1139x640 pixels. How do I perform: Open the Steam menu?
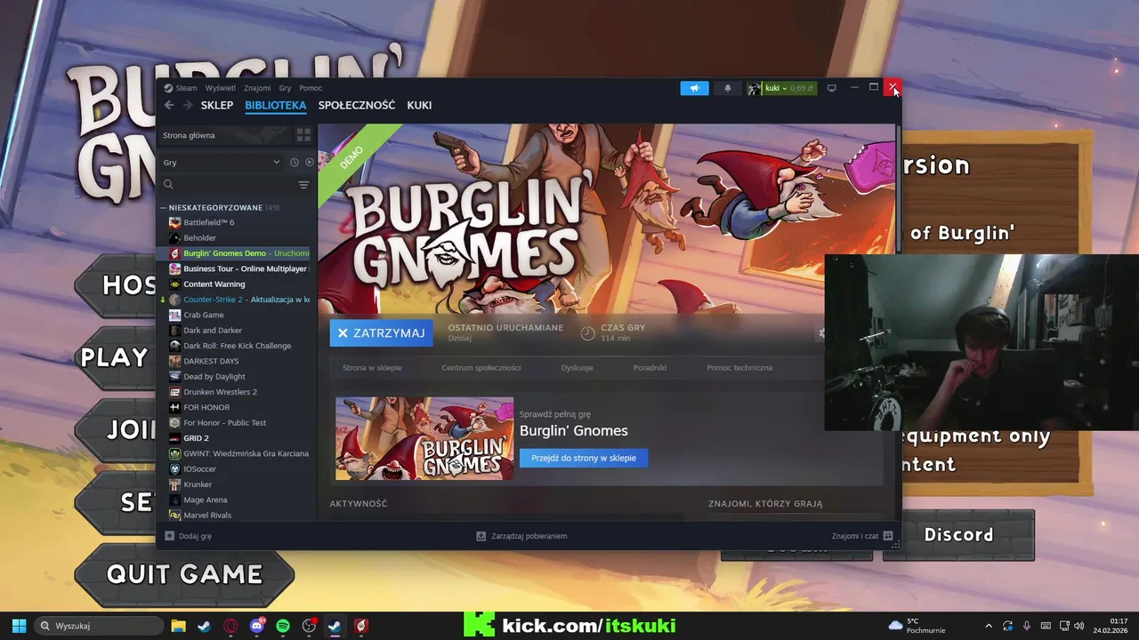[x=181, y=88]
